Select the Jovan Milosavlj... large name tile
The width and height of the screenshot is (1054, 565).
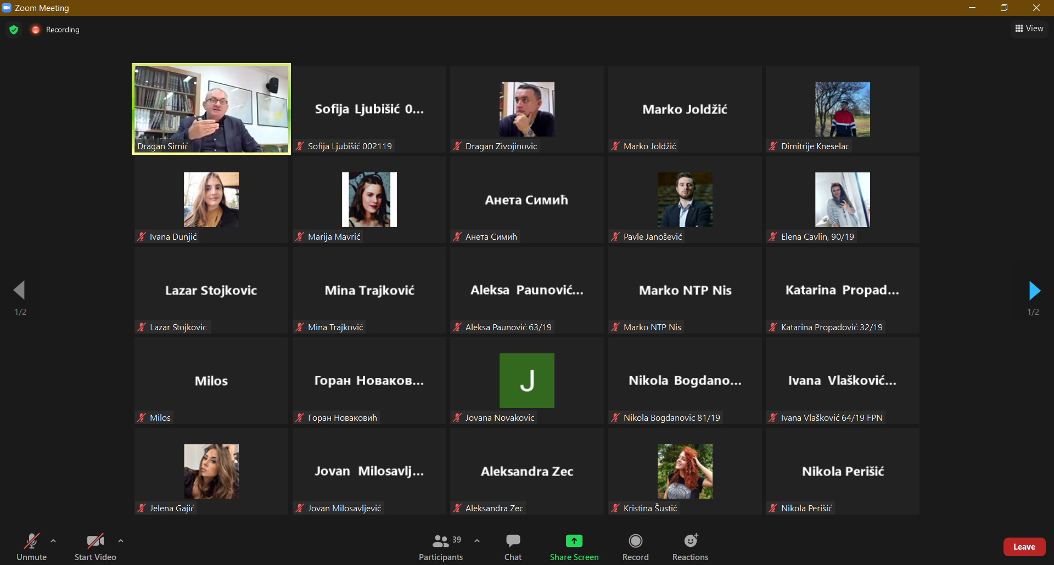click(x=369, y=471)
